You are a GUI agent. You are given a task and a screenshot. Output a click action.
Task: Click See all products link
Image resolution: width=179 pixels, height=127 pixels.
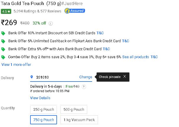[x=136, y=57]
